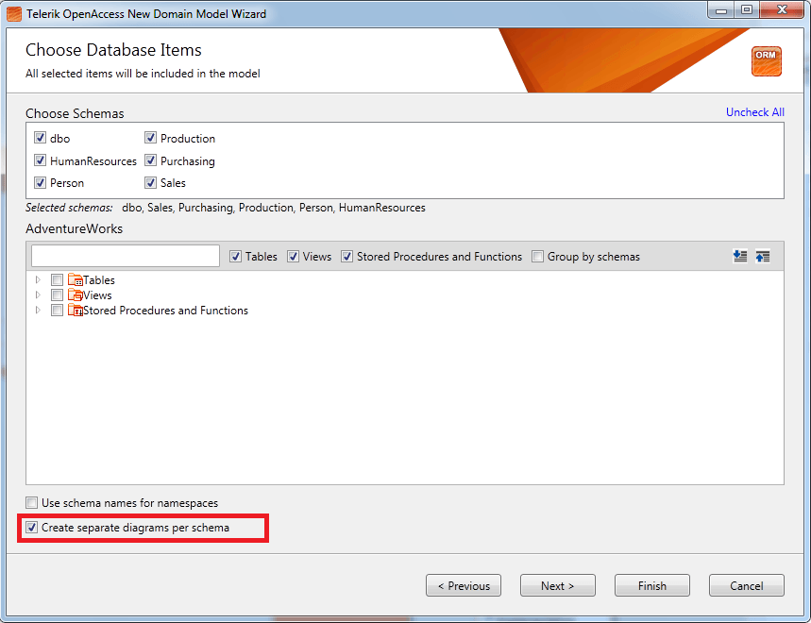The height and width of the screenshot is (623, 811).
Task: Click the Selected schemas list text
Action: pyautogui.click(x=274, y=208)
